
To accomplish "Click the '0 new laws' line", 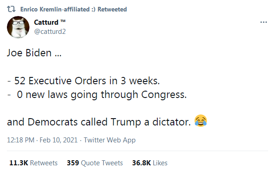I will pyautogui.click(x=97, y=94).
